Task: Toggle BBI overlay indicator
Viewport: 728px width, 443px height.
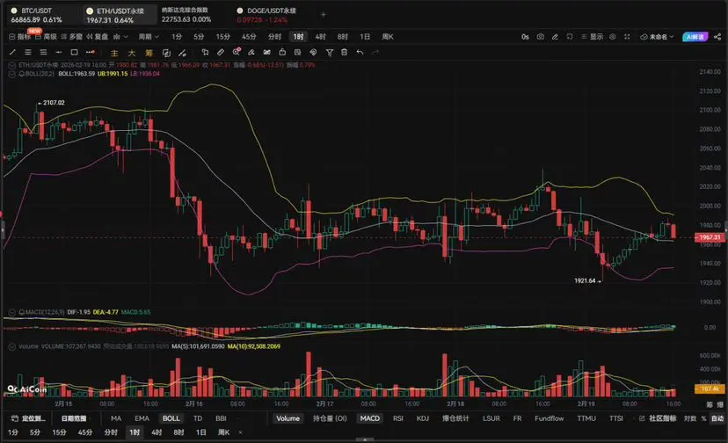Action: (x=221, y=418)
